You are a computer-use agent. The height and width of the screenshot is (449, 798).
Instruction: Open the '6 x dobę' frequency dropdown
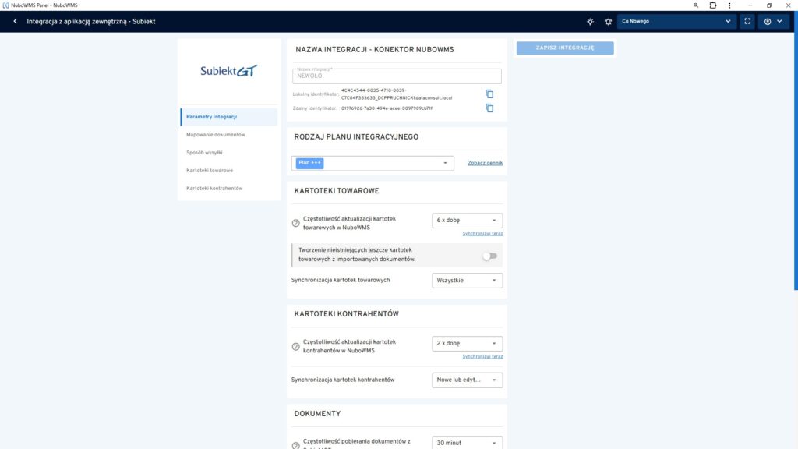pos(467,221)
